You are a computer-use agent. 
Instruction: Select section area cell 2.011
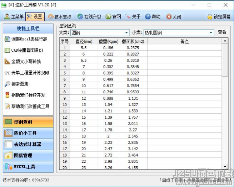[133, 124]
